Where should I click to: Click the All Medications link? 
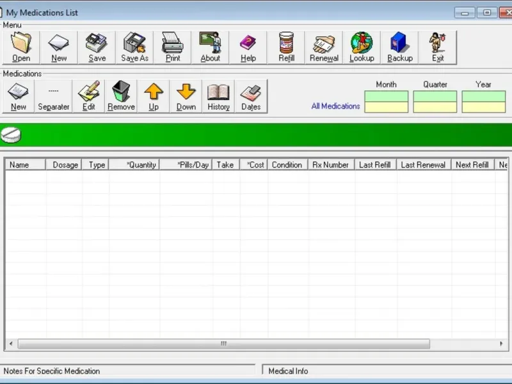pyautogui.click(x=335, y=106)
